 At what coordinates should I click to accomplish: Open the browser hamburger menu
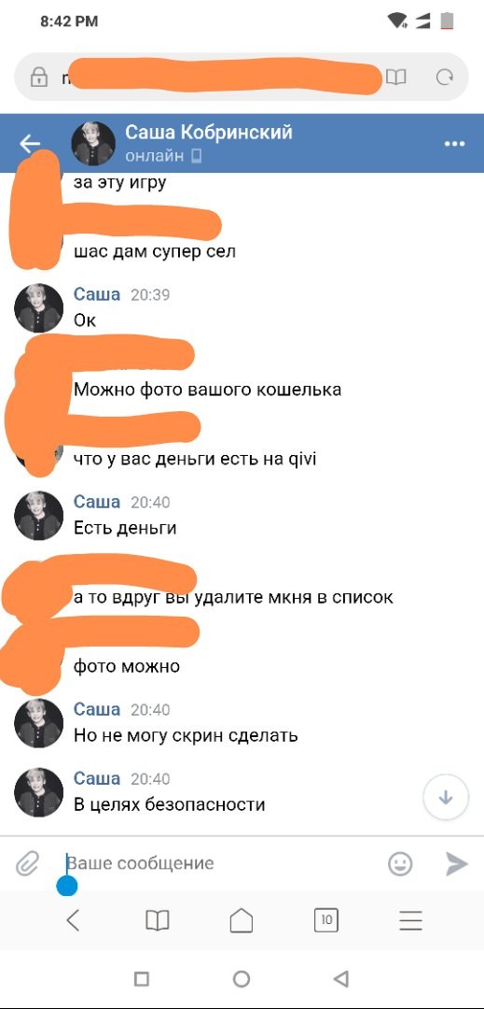tap(411, 921)
